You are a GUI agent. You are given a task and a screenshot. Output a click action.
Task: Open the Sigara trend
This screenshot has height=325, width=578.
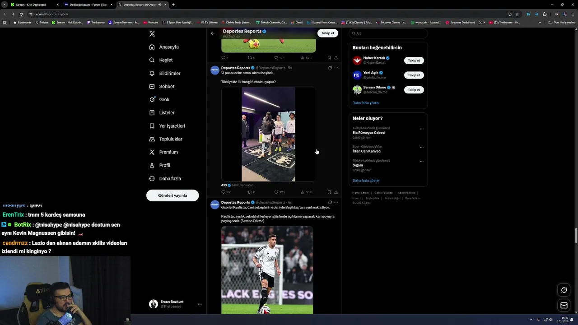[x=358, y=165]
